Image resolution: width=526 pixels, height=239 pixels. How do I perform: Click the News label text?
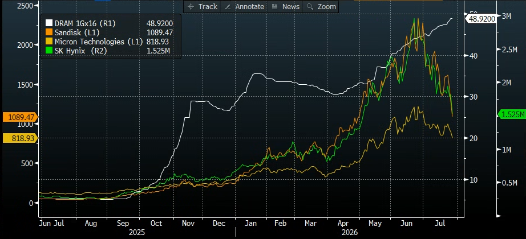tap(291, 7)
